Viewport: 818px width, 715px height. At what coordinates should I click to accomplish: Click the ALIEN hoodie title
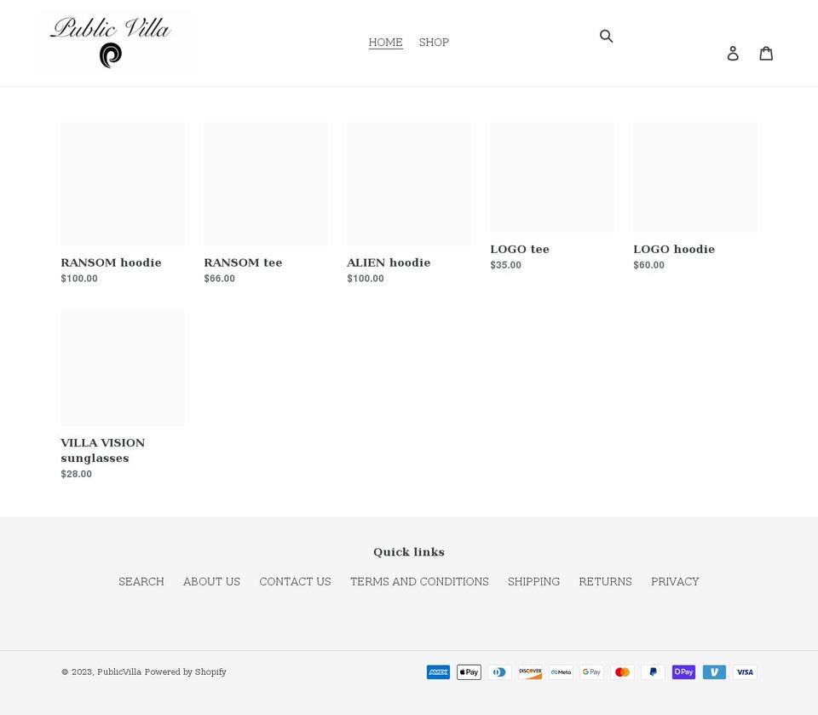(x=389, y=262)
